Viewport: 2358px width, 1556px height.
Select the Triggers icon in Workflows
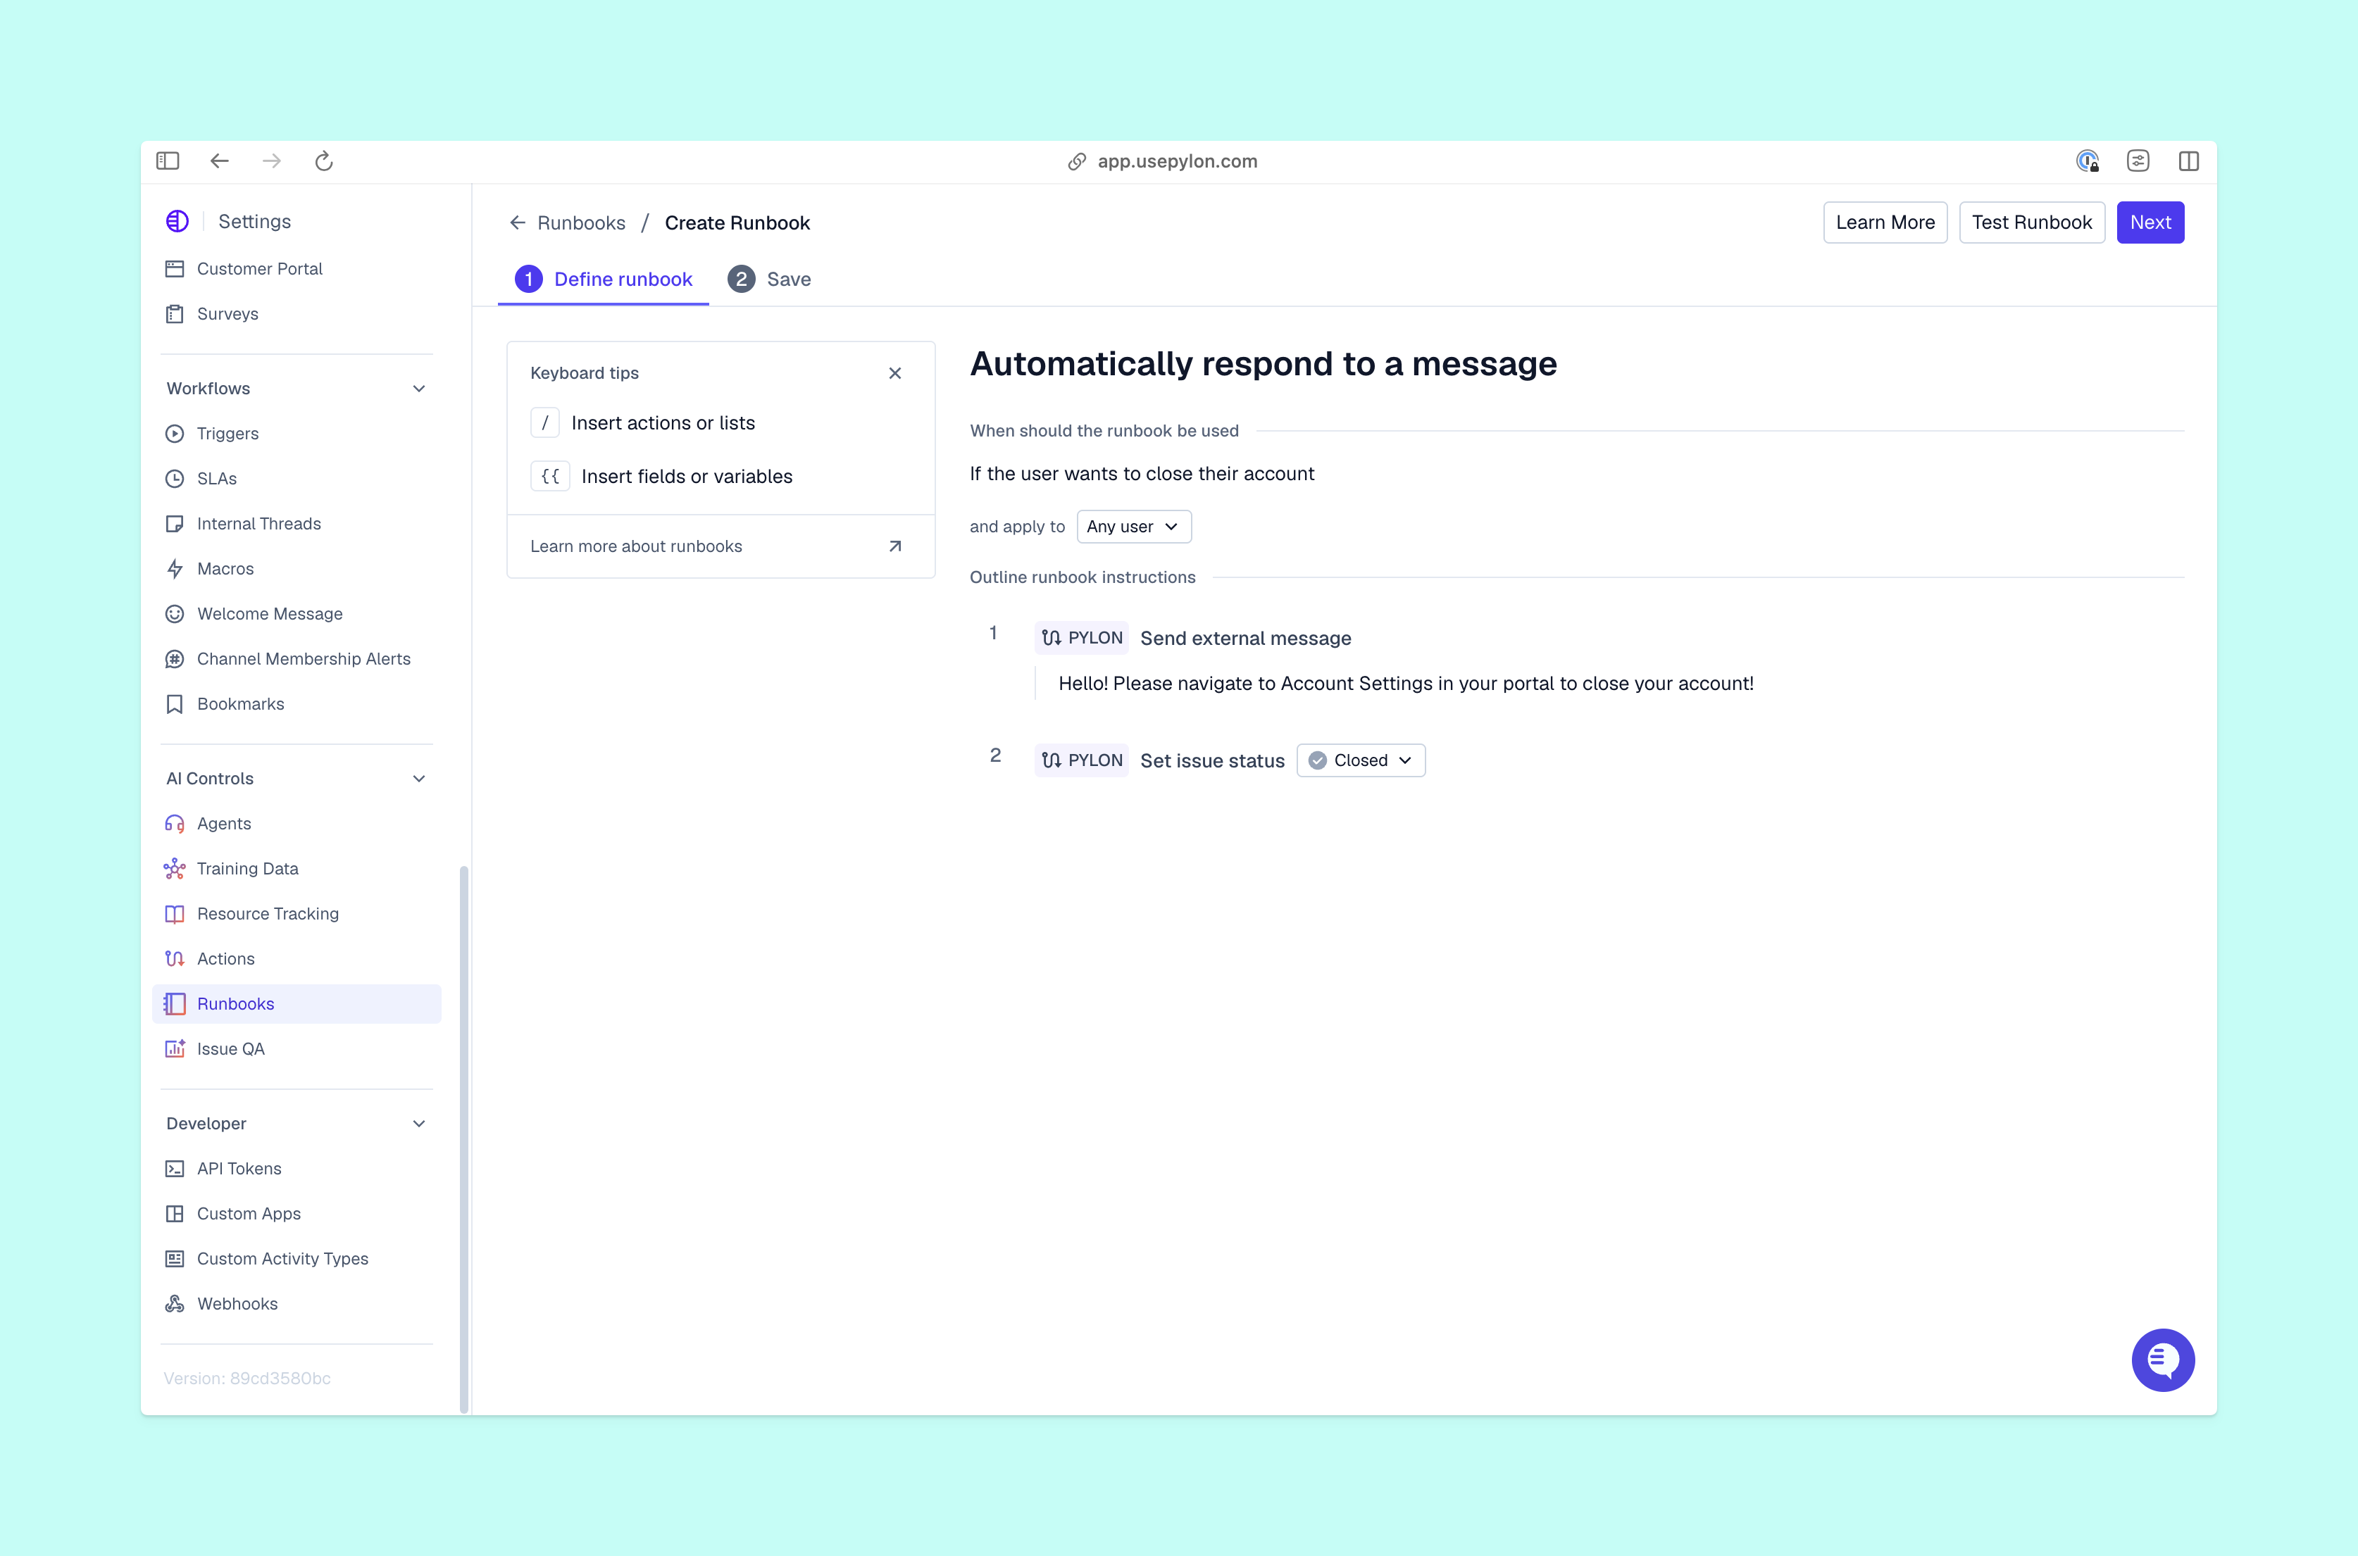[x=175, y=434]
